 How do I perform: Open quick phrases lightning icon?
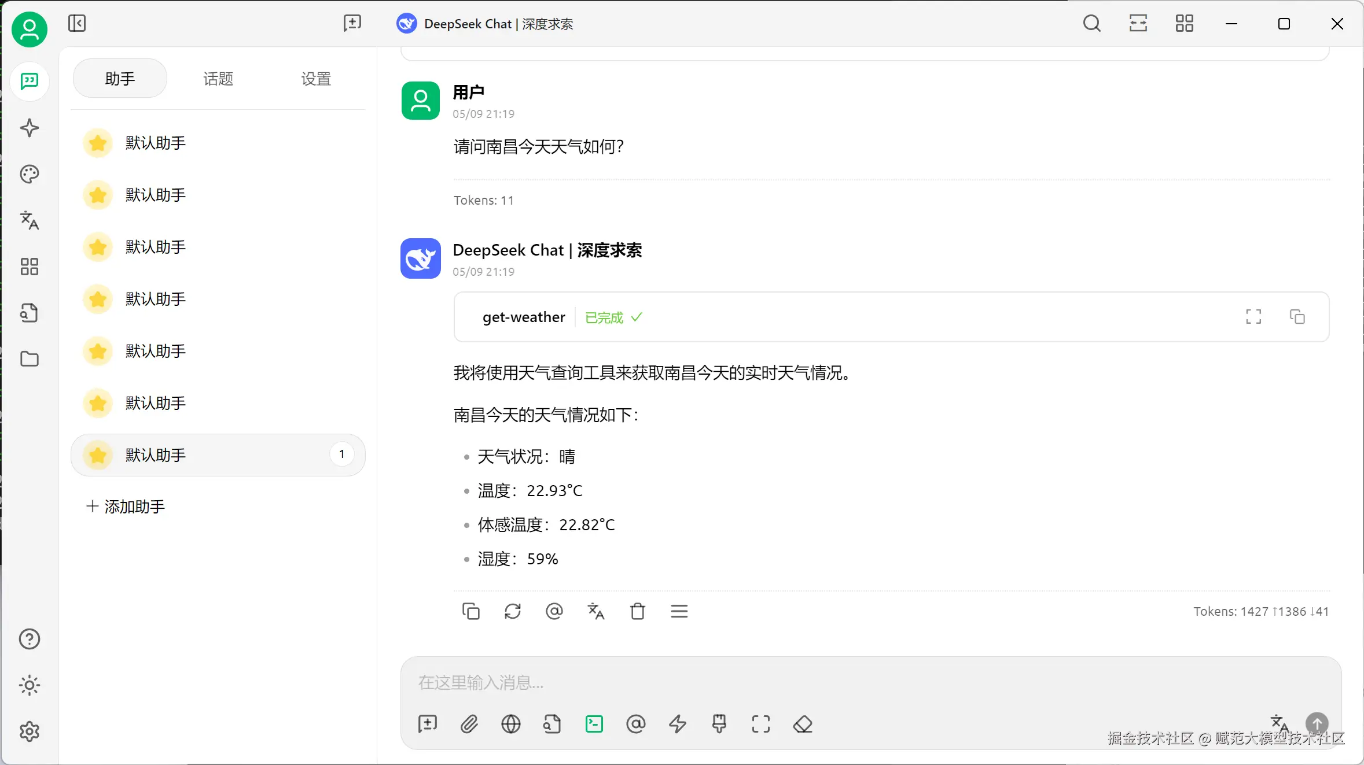click(677, 724)
